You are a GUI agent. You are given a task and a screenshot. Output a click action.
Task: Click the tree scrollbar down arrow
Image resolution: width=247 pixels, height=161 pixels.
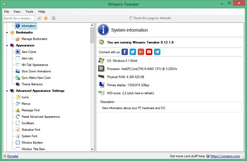tap(92, 149)
